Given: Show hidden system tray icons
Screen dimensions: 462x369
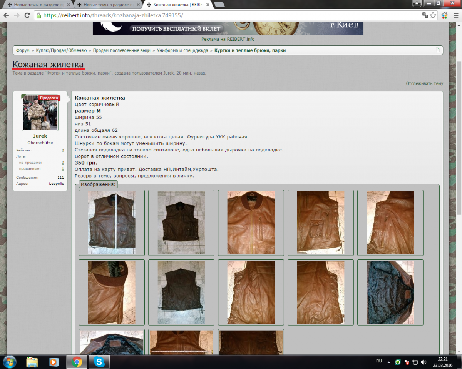Looking at the screenshot, I should coord(389,362).
